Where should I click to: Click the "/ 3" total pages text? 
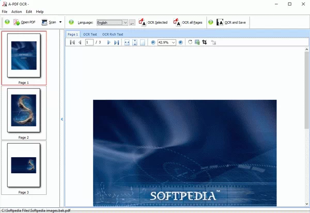pyautogui.click(x=98, y=42)
